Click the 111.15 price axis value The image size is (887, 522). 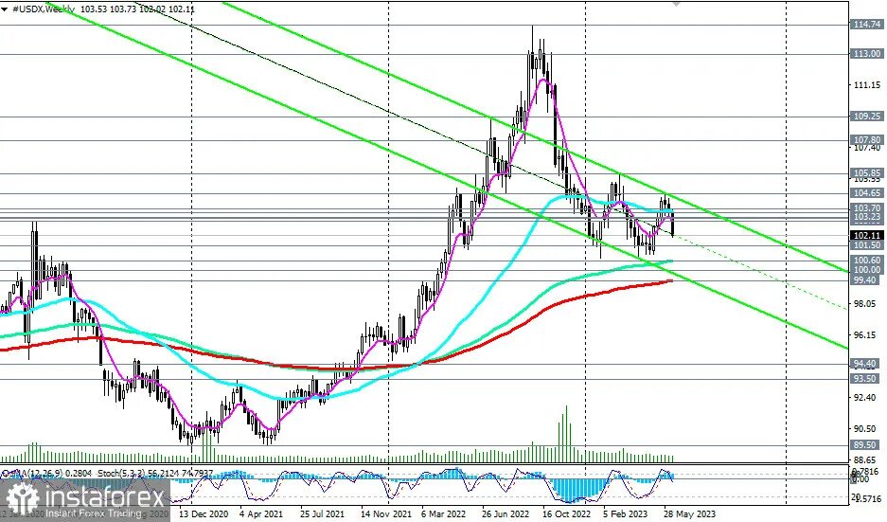coord(867,85)
